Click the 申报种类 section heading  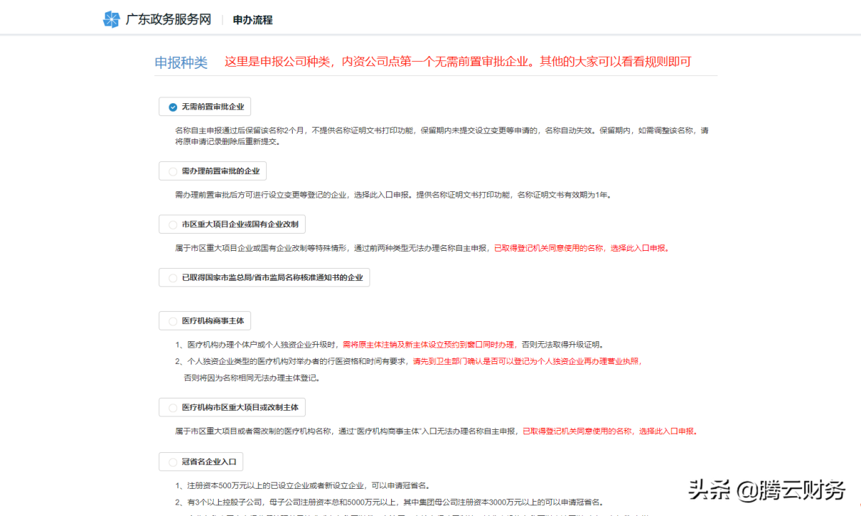pyautogui.click(x=181, y=62)
